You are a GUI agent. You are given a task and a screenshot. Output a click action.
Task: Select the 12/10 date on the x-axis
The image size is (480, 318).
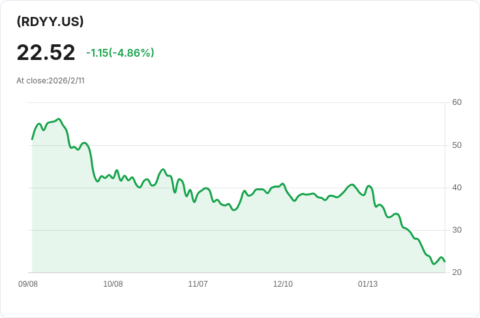tap(283, 284)
